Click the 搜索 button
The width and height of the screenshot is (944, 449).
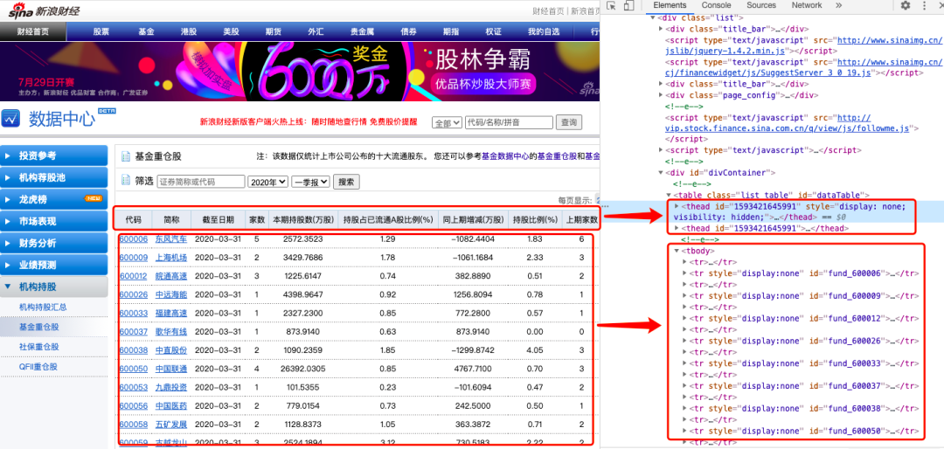pos(347,182)
